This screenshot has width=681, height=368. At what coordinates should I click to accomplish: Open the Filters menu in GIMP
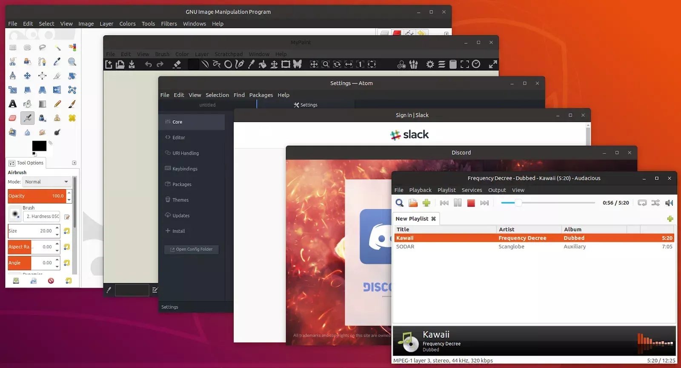[169, 24]
